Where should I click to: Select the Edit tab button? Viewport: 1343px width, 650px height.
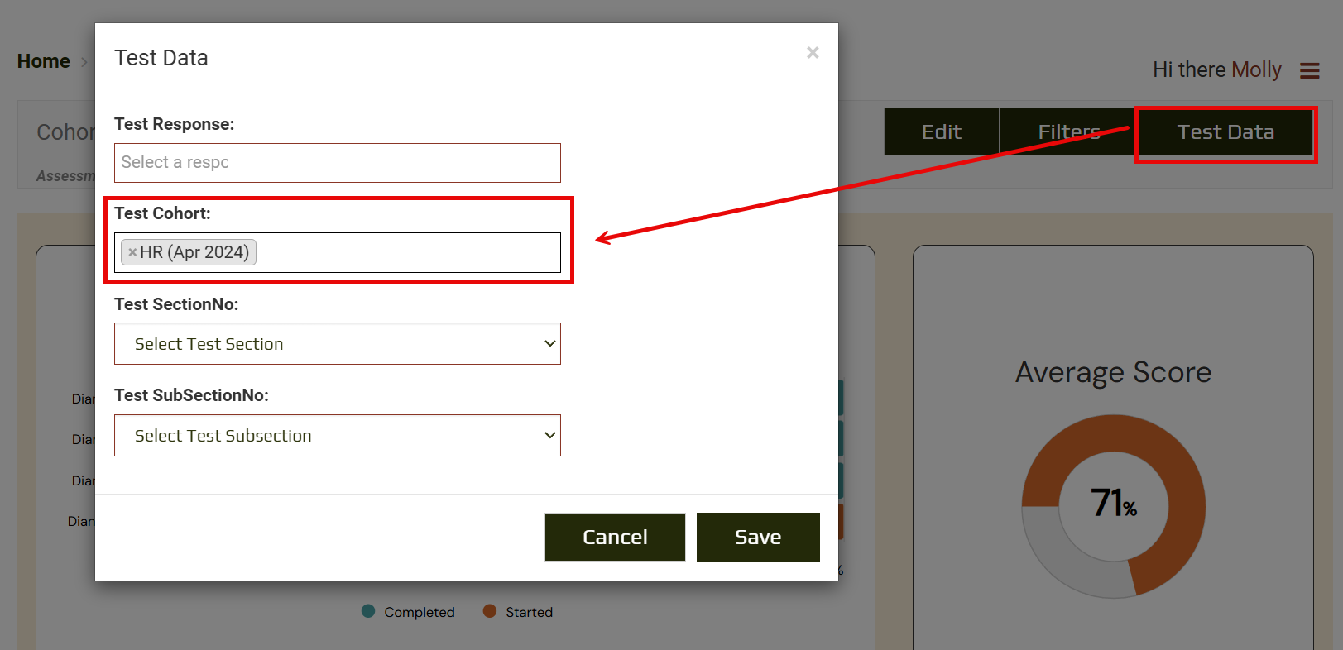(x=941, y=132)
